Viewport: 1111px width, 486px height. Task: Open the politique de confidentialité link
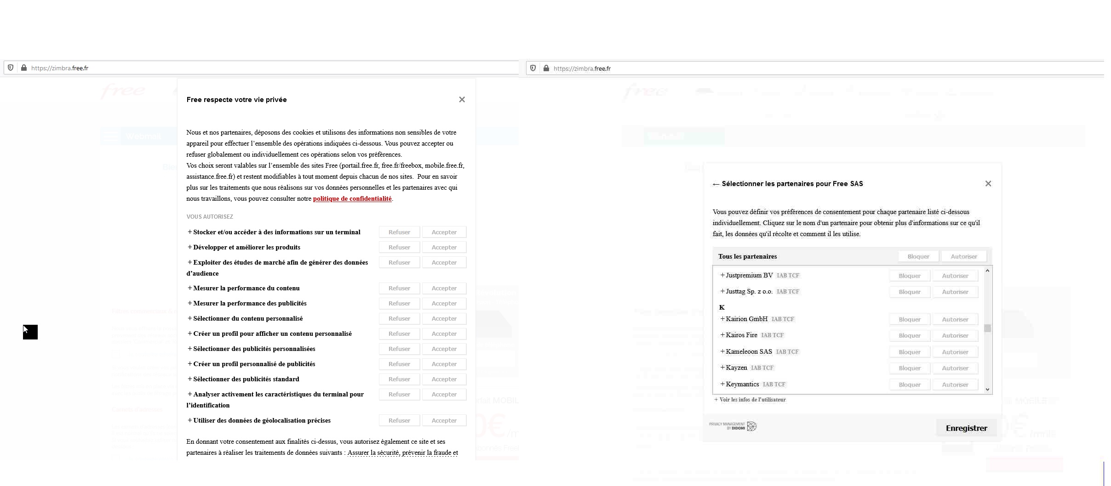[352, 198]
